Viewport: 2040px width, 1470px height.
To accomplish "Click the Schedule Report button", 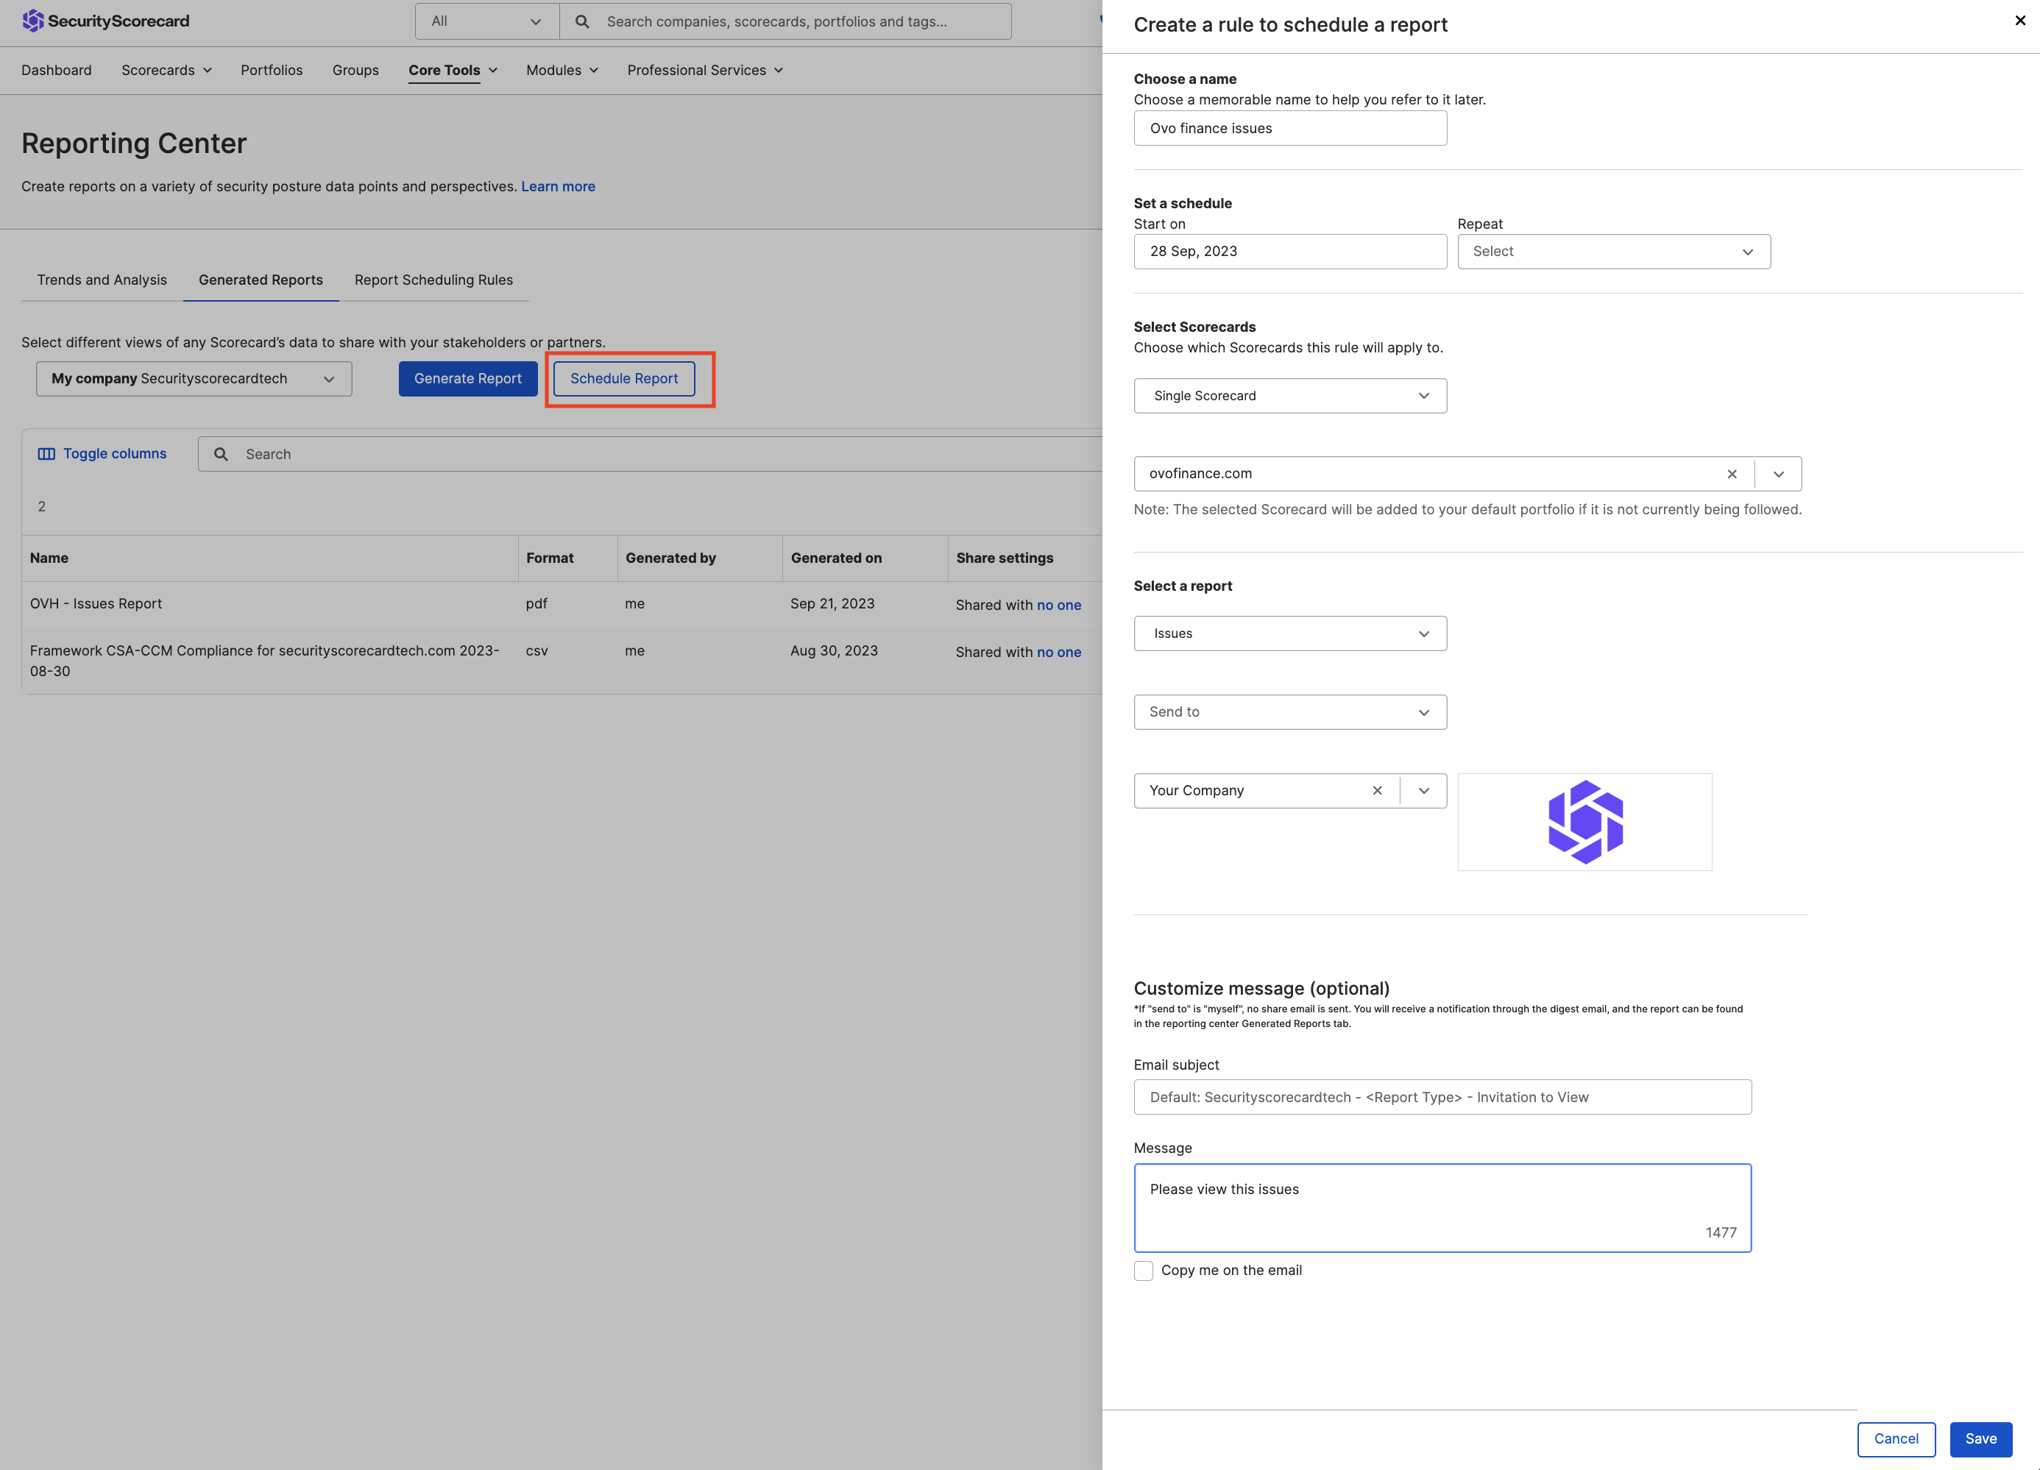I will 624,378.
